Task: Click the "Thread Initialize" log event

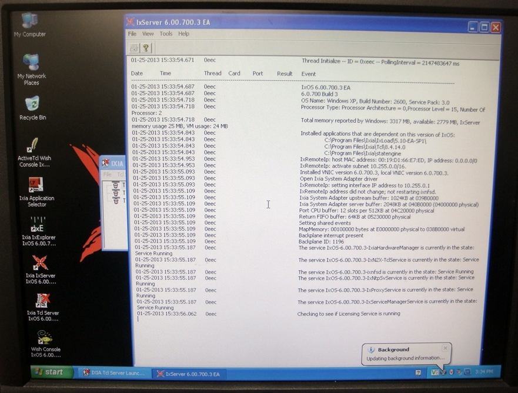Action: (380, 62)
